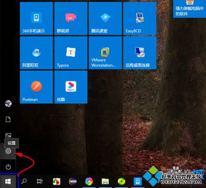The width and height of the screenshot is (206, 188).
Task: Launch the Typora tile
Action: 71,53
